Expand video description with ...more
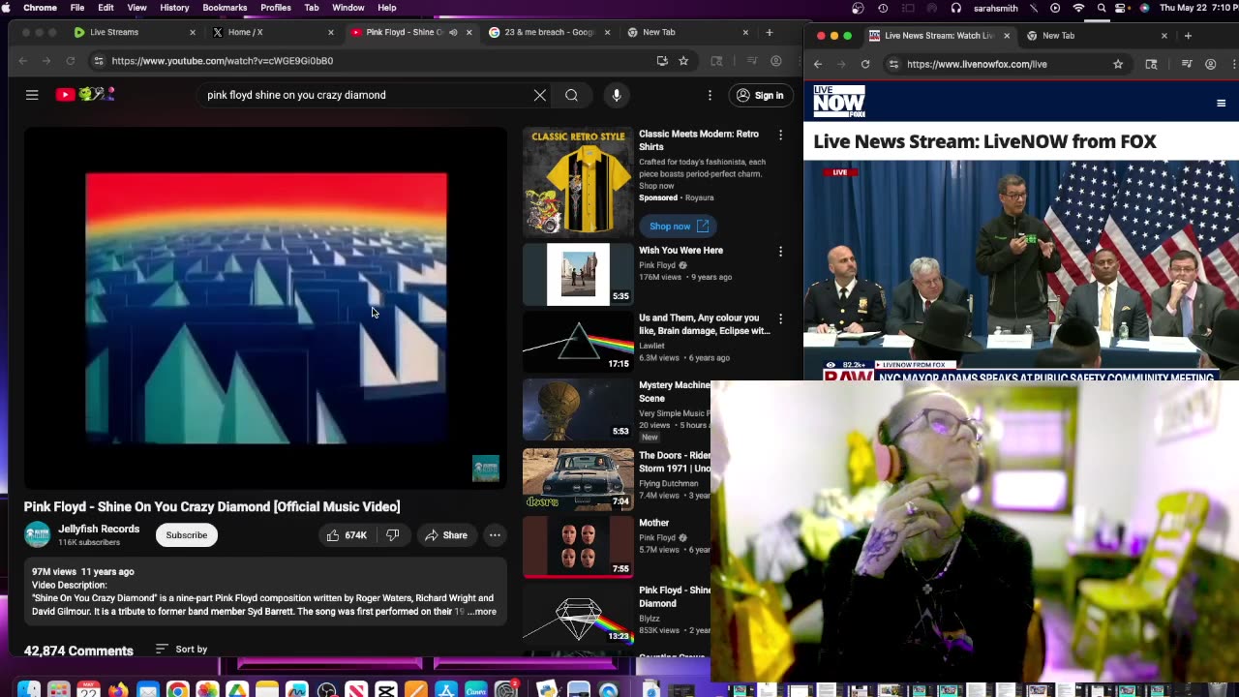The width and height of the screenshot is (1239, 697). pos(482,612)
